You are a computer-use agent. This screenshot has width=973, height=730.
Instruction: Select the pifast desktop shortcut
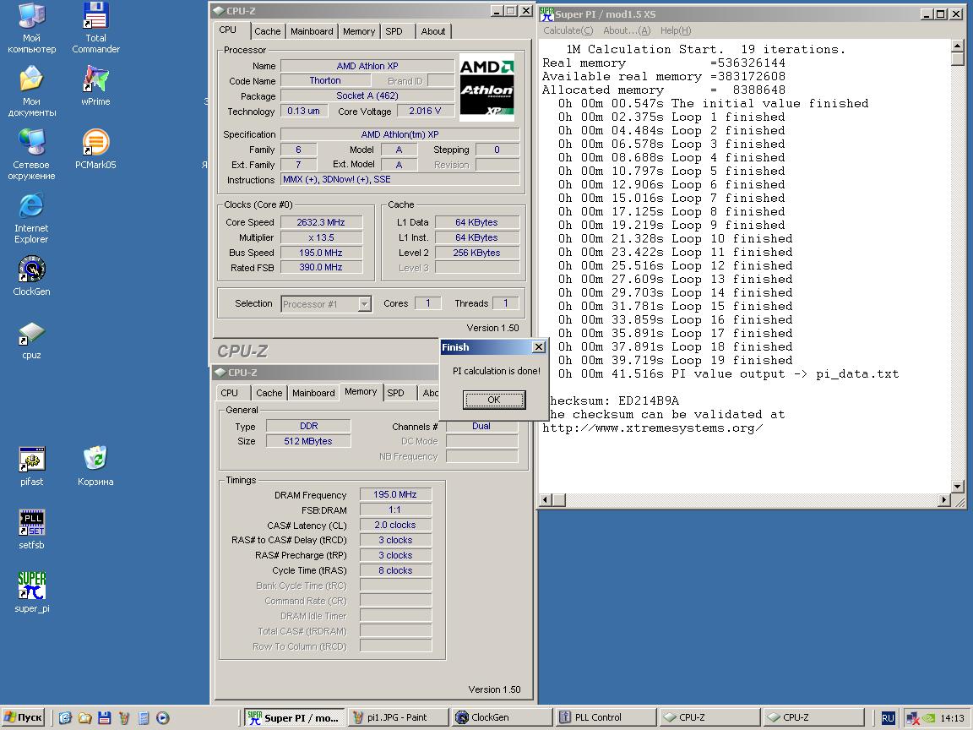31,466
